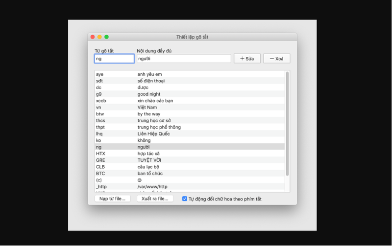Close the Thiết lập gõ tắt window

coord(93,37)
